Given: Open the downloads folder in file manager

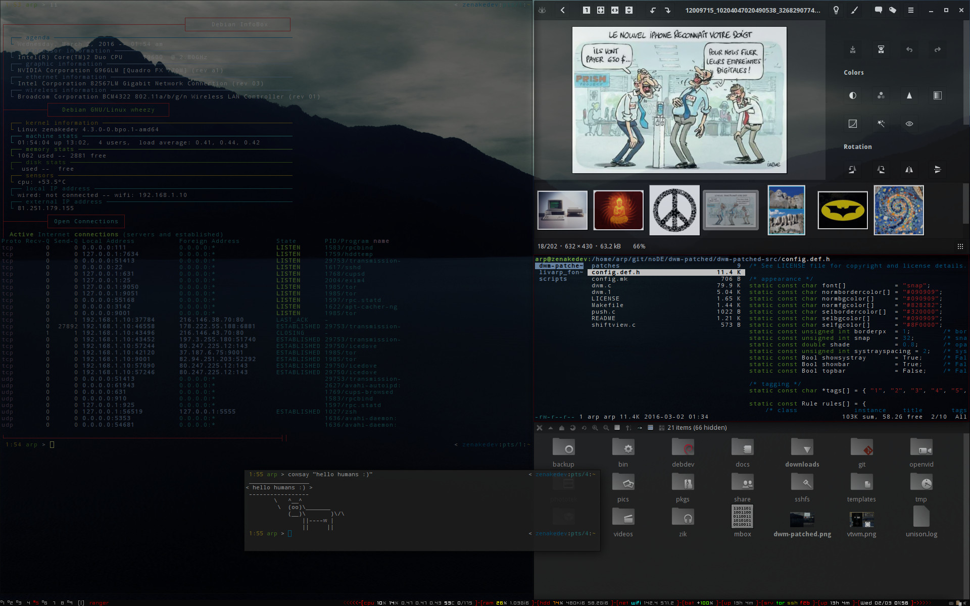Looking at the screenshot, I should (802, 453).
